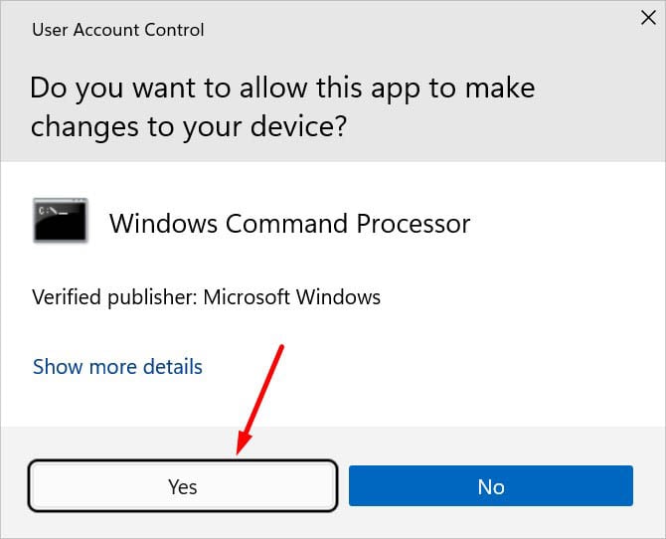Click the red arrowhead above Yes

coord(242,444)
